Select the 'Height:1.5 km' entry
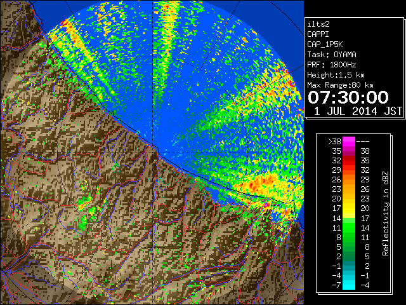This screenshot has height=305, width=406. 336,75
